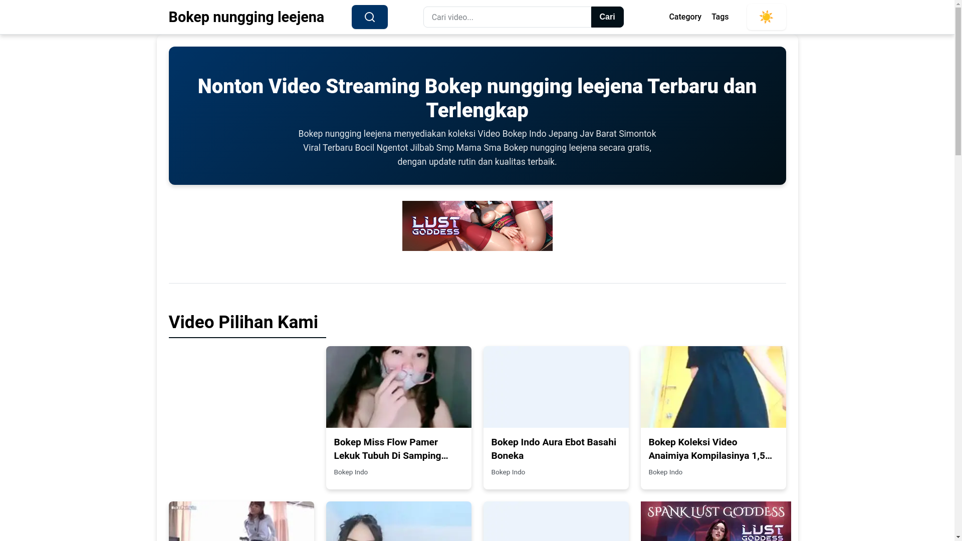Click Bokep Indo category under Miss Flow card

[x=351, y=472]
